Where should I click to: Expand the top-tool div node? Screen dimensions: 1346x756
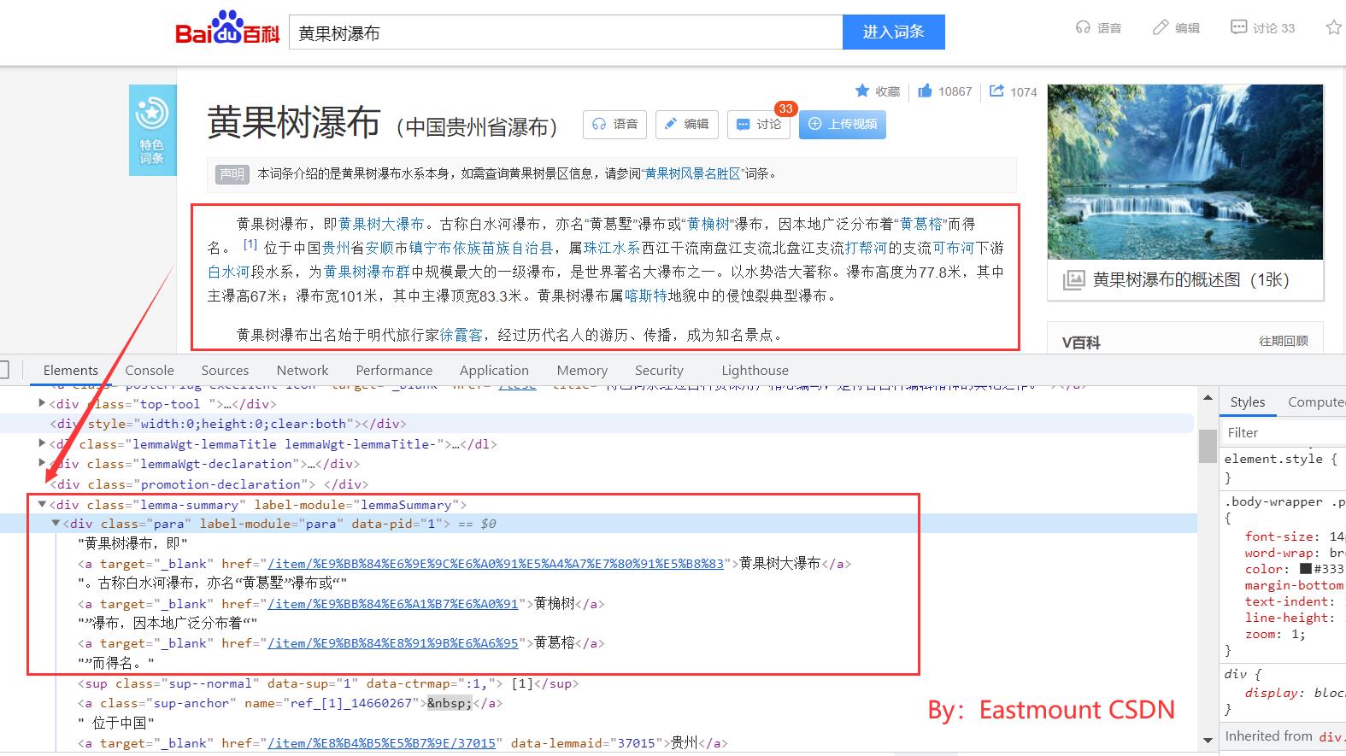coord(42,403)
